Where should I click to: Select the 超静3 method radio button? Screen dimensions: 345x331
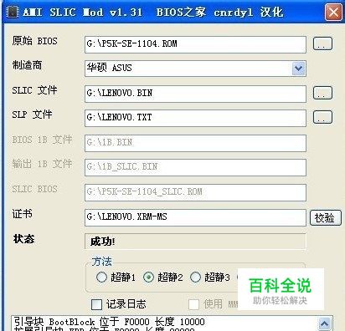195,277
